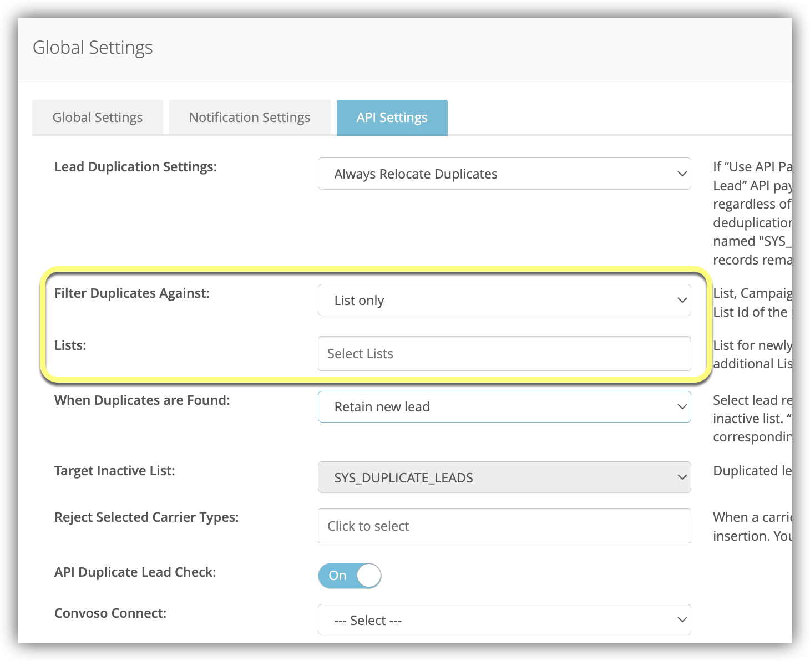The width and height of the screenshot is (810, 661).
Task: Click the Reject Carrier Types selection field
Action: (x=504, y=526)
